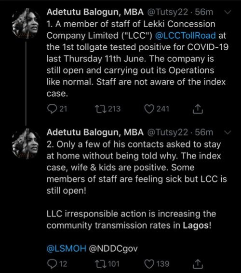Open Adetutu Balogun's name on second tweet

tap(95, 132)
